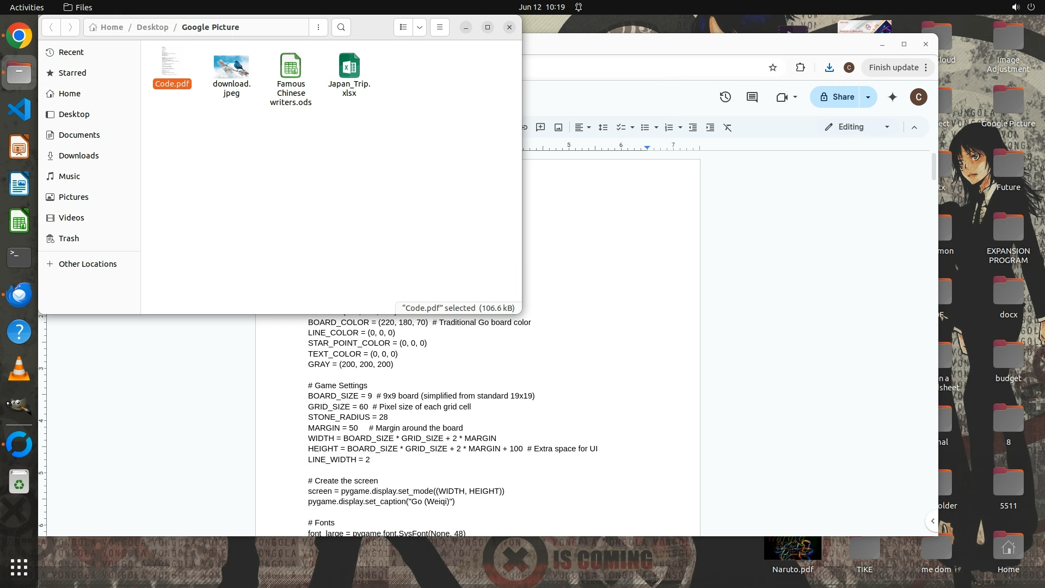Select Other Locations in sidebar
The height and width of the screenshot is (588, 1045).
coord(87,264)
